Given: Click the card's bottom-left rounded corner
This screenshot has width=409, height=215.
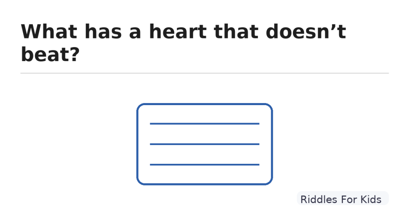Looking at the screenshot, I should point(140,181).
